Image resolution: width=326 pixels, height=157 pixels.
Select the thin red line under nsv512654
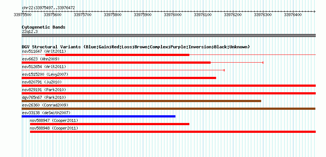point(123,70)
